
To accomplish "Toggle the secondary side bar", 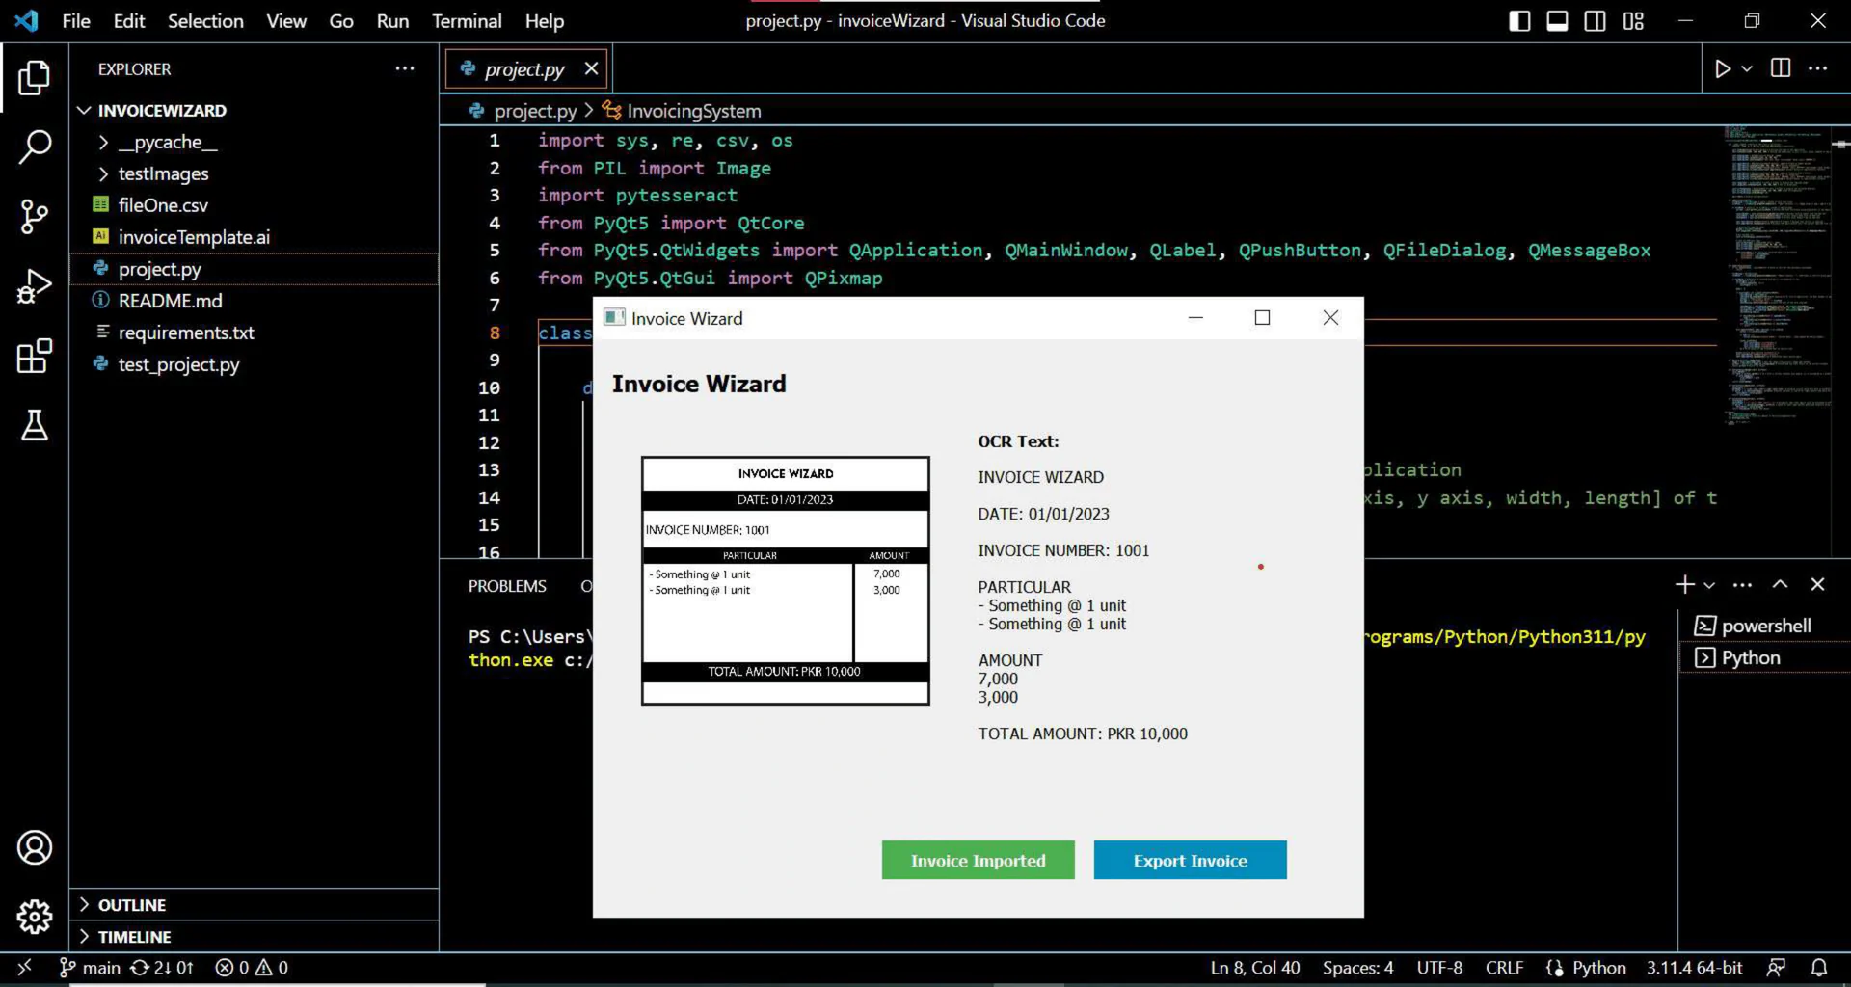I will (1595, 20).
